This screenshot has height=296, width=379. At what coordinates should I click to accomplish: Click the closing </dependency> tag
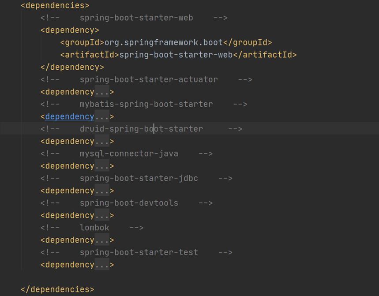pyautogui.click(x=72, y=67)
